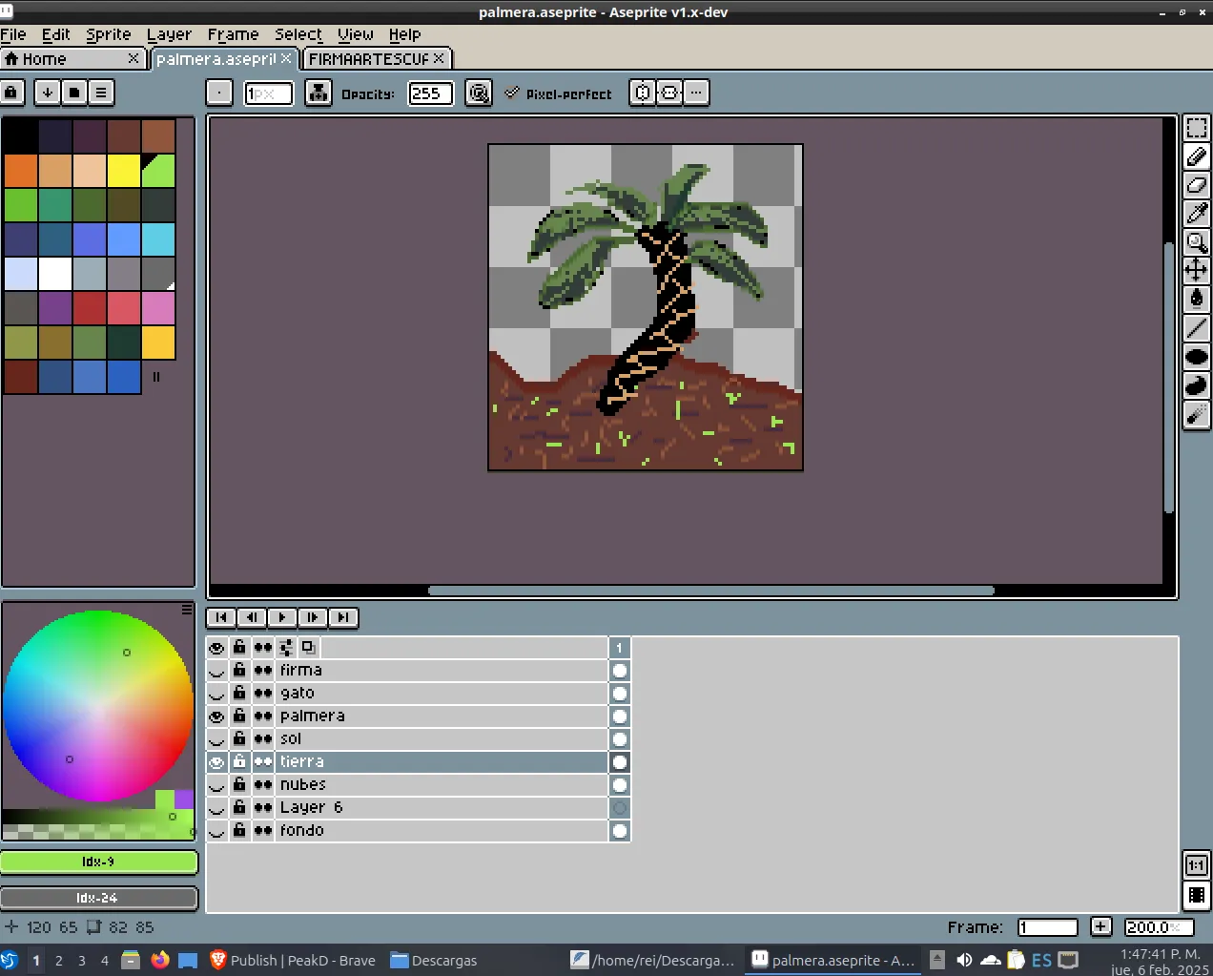Viewport: 1213px width, 976px height.
Task: Pick the orange palette swatch
Action: [21, 171]
